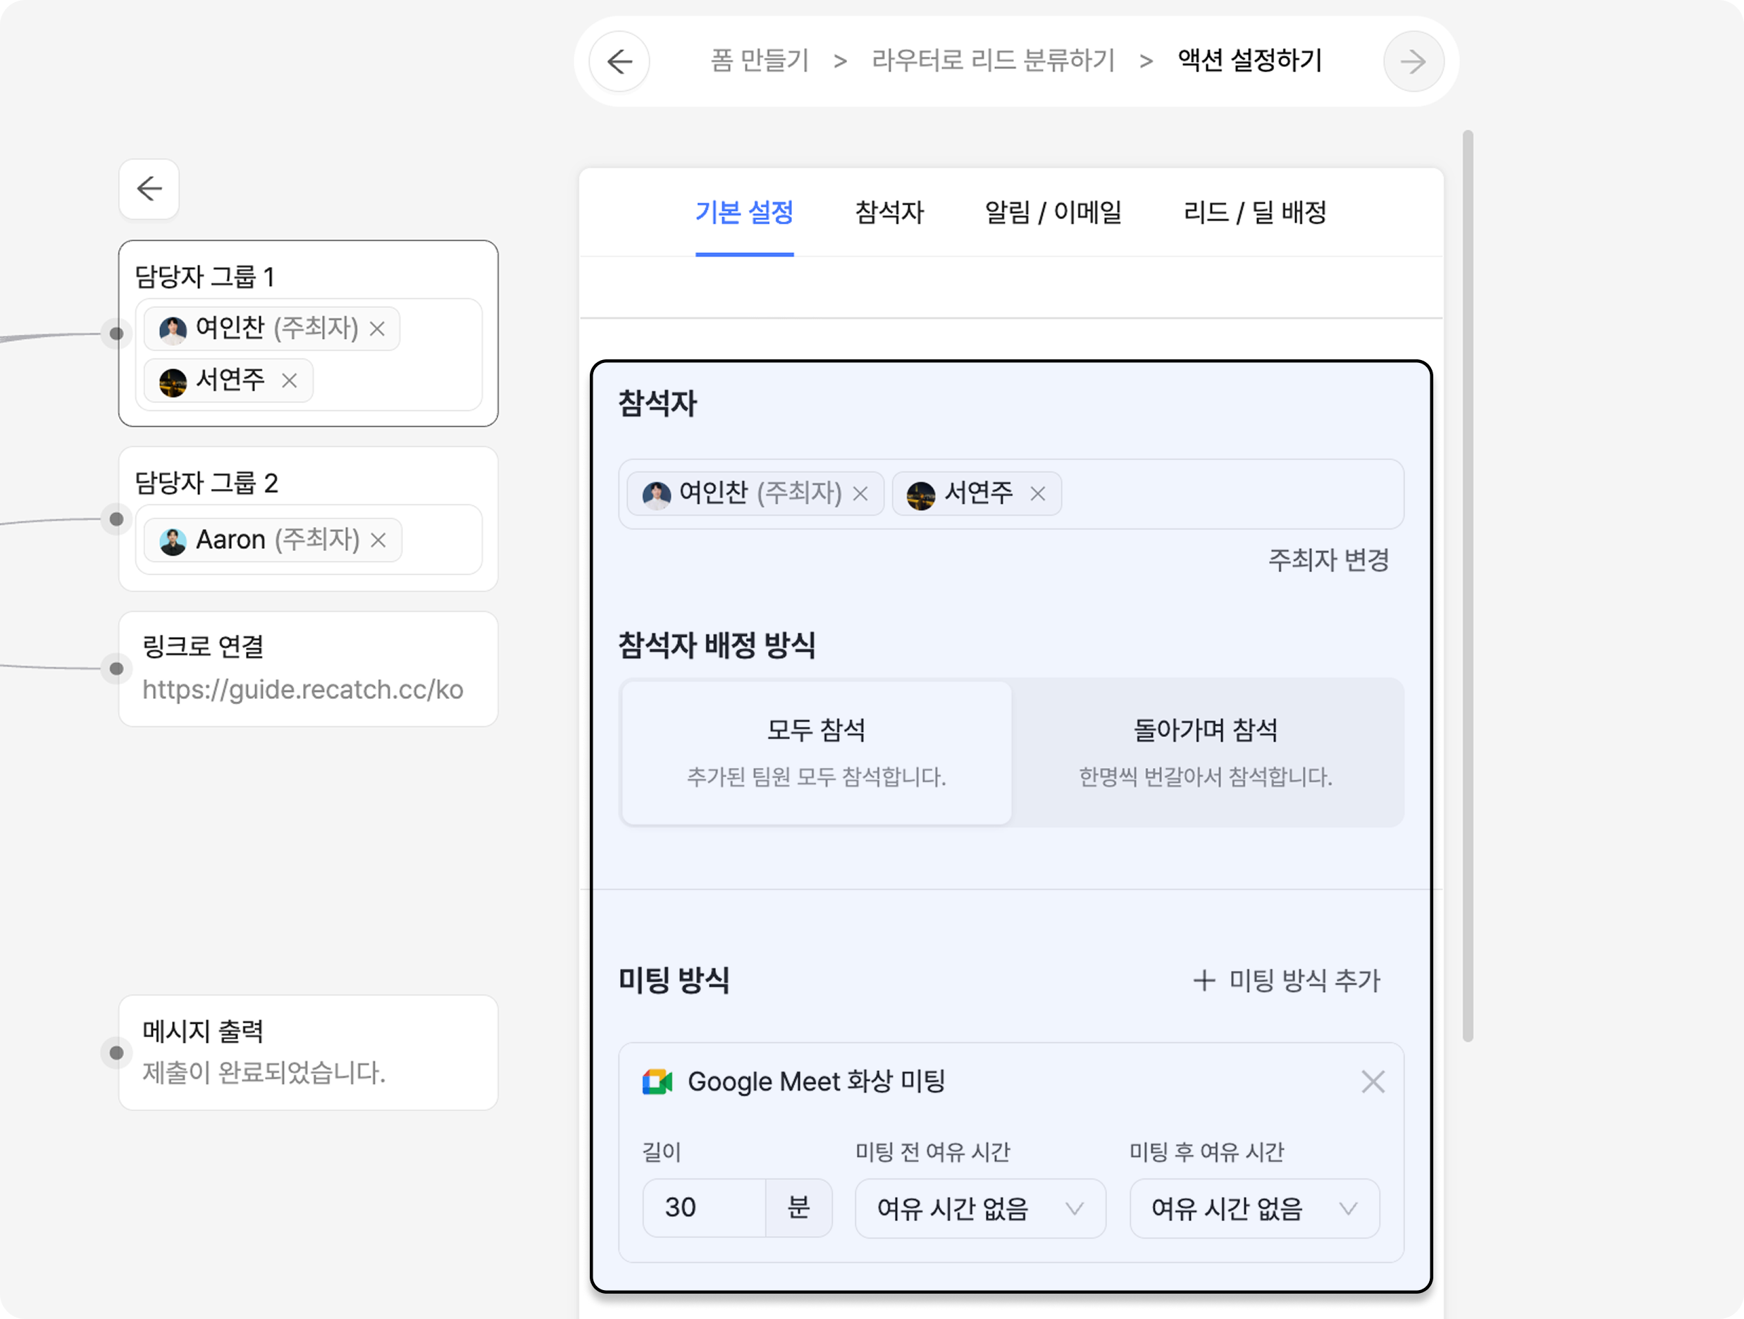Remove 여인찬 from 참석자 field

[861, 493]
